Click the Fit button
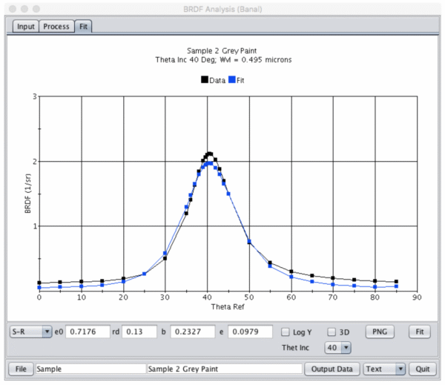The width and height of the screenshot is (445, 385). [420, 332]
